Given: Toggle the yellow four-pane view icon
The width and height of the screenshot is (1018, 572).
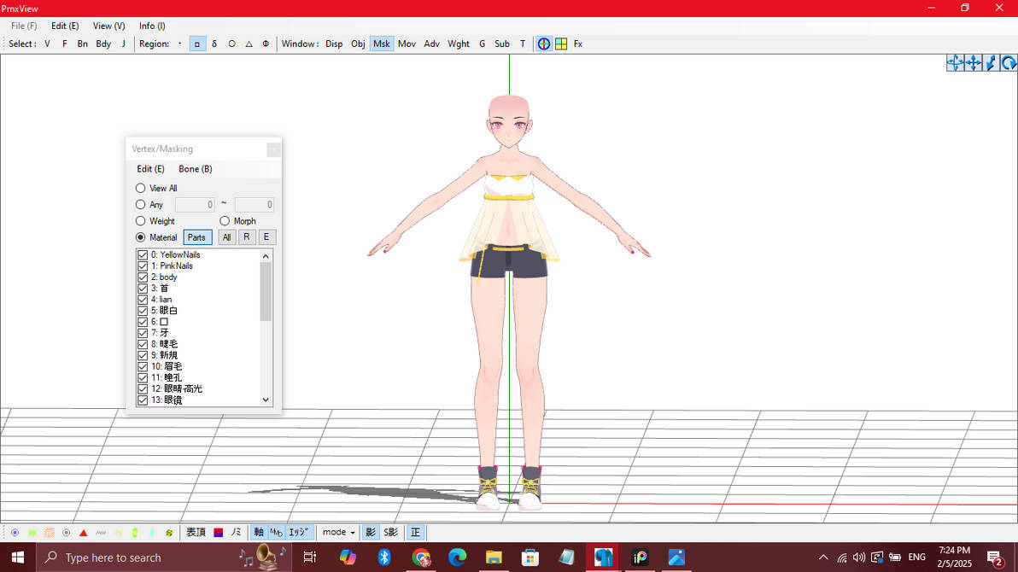Looking at the screenshot, I should click(561, 44).
